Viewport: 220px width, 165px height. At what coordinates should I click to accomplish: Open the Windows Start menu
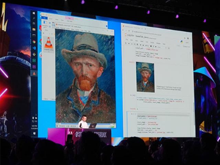(34, 13)
